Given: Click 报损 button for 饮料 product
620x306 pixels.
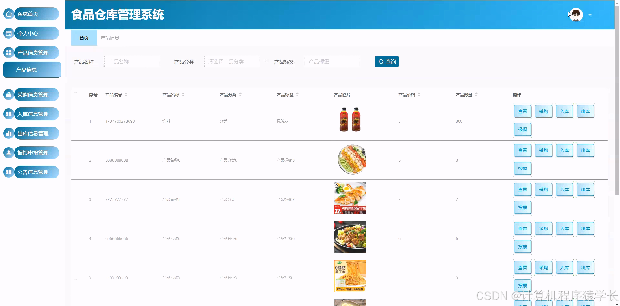Looking at the screenshot, I should [x=522, y=129].
